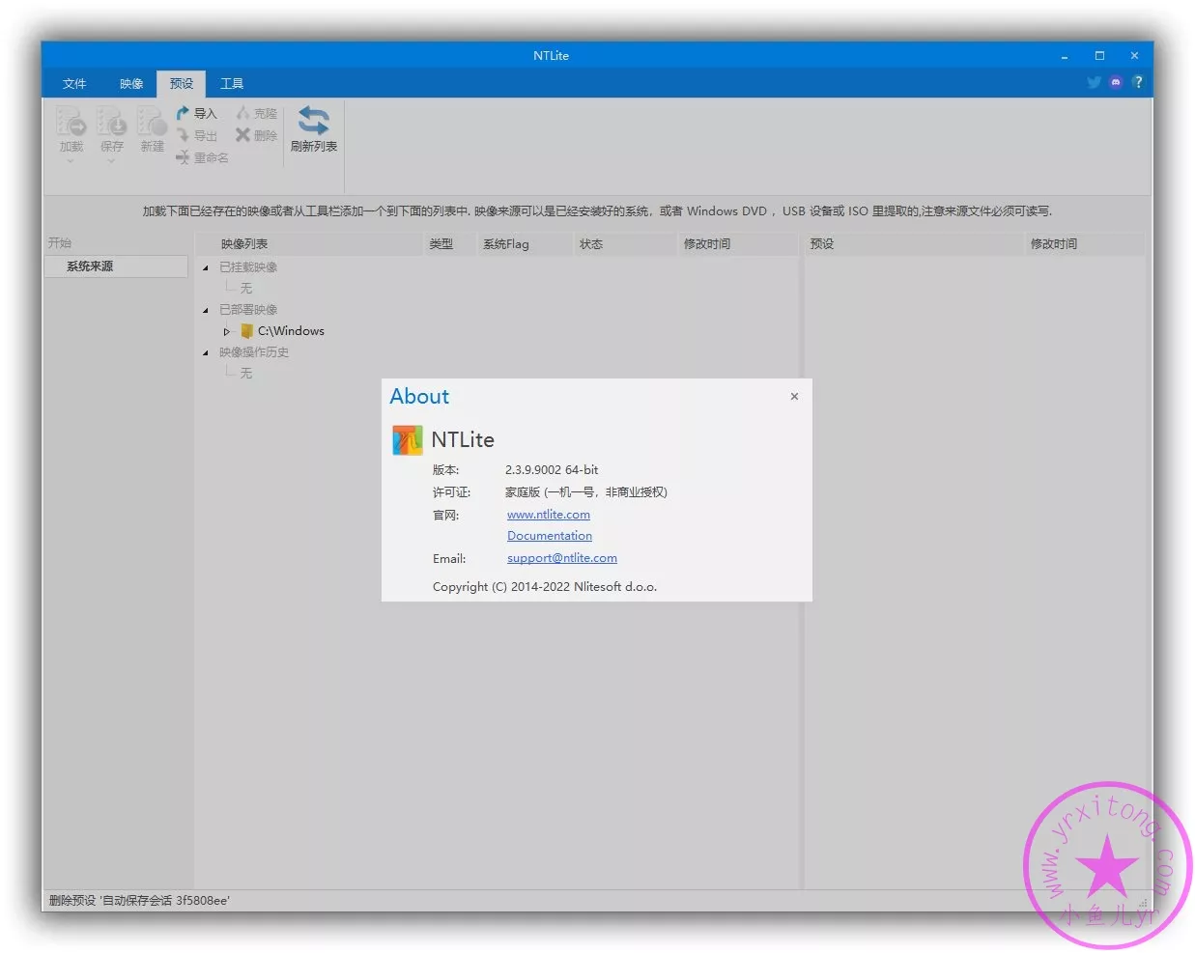
Task: Click the 开始 sidebar heading
Action: [60, 243]
